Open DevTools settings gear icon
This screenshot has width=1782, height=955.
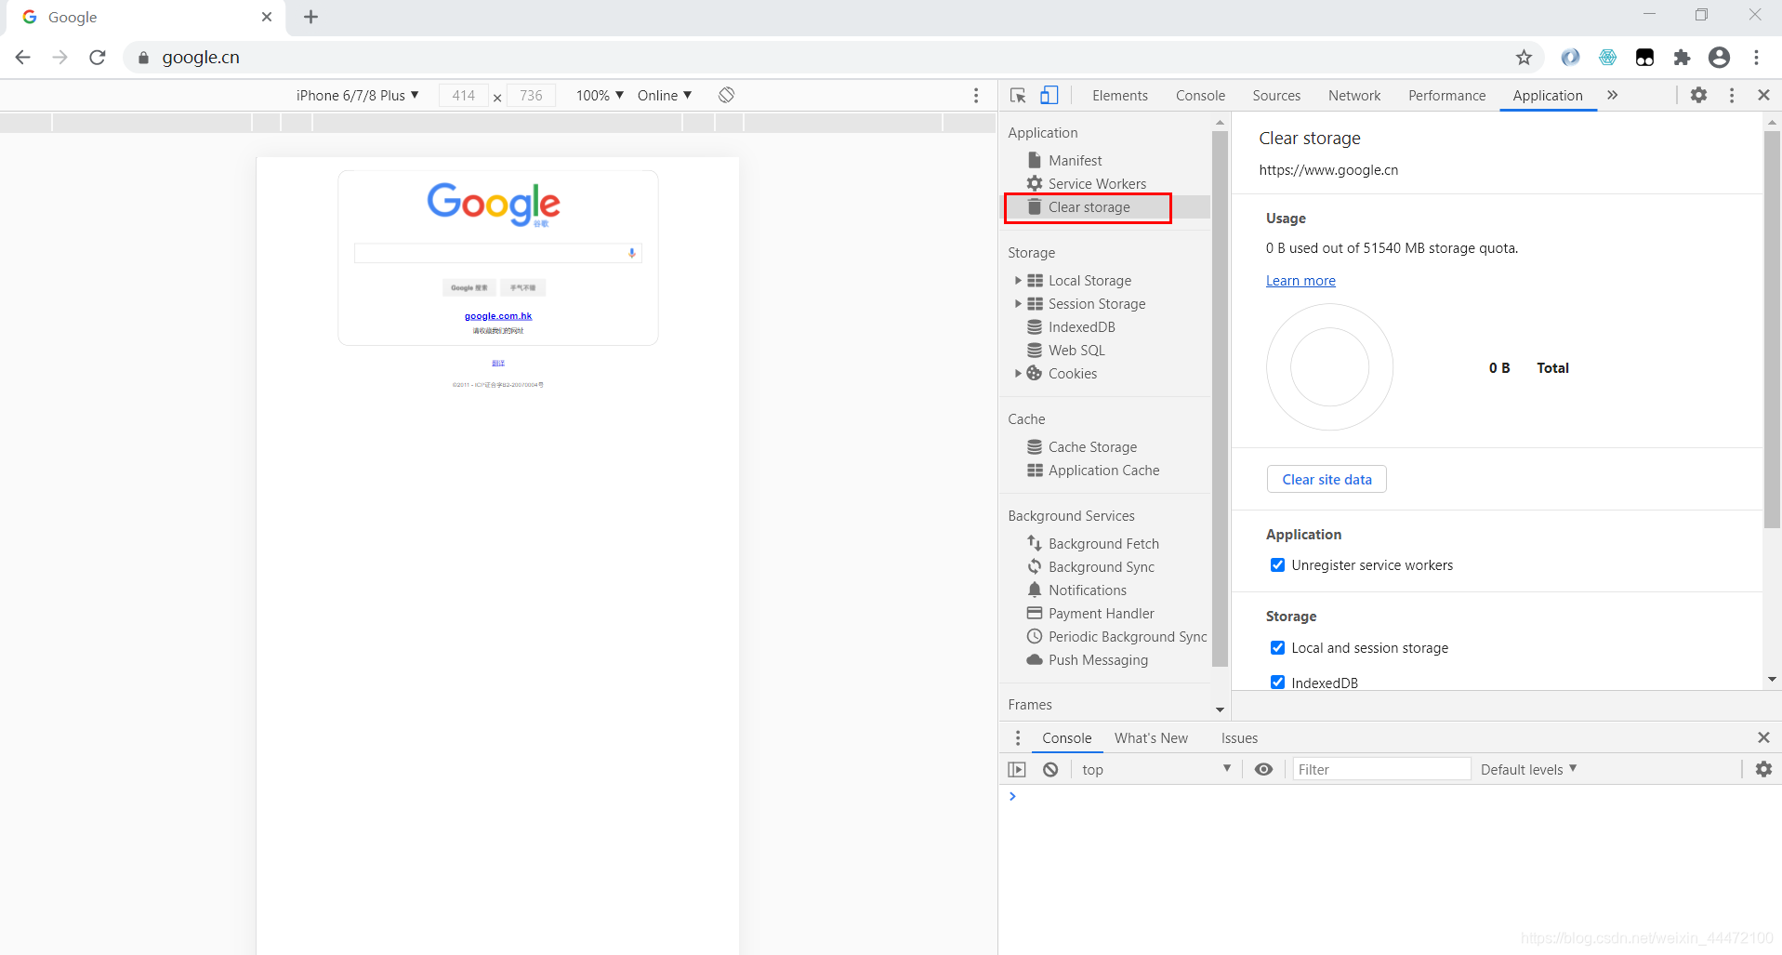(1698, 95)
